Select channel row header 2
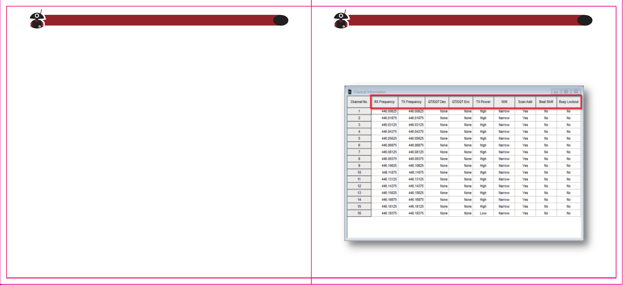Image resolution: width=623 pixels, height=285 pixels. point(359,118)
